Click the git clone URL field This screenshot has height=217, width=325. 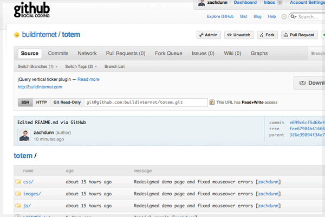point(145,102)
